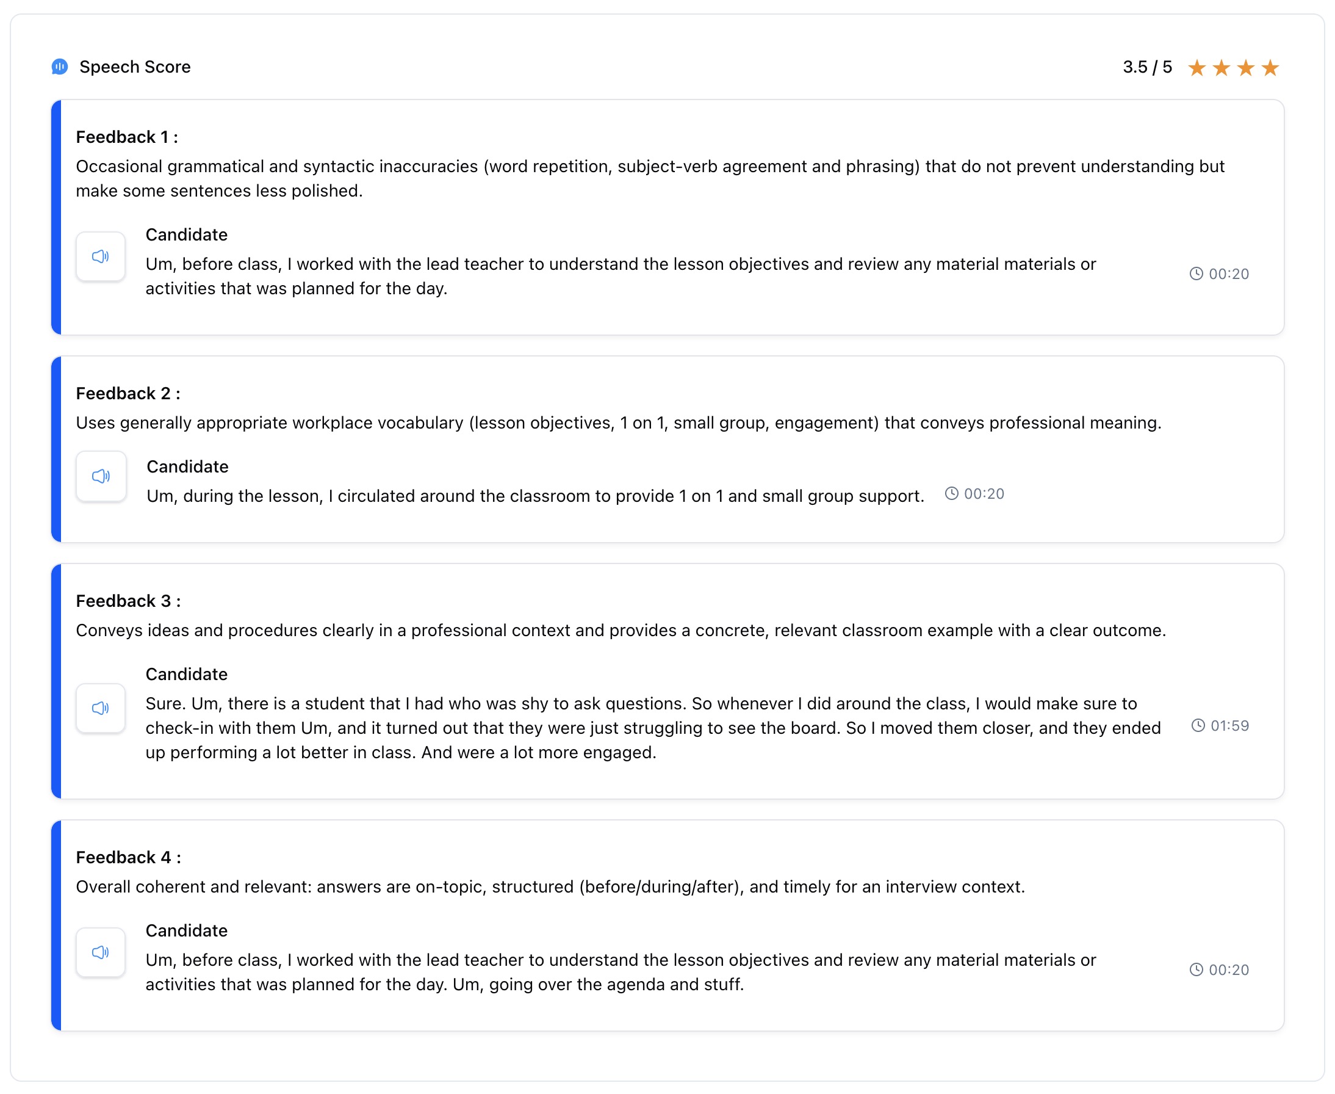The image size is (1335, 1094).
Task: Click the clock icon in Feedback 2
Action: 951,493
